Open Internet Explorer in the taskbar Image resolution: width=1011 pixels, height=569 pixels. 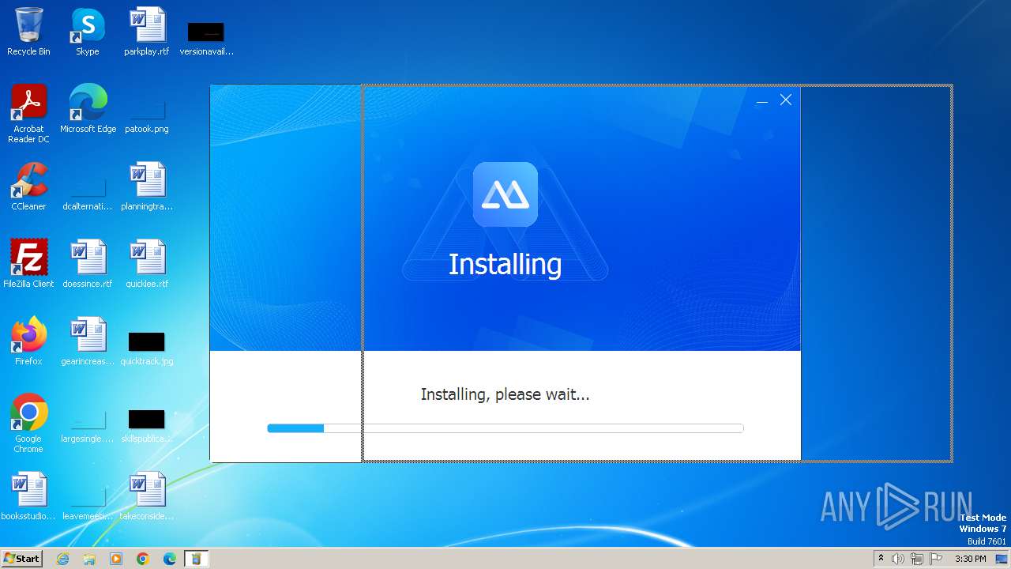pos(62,559)
